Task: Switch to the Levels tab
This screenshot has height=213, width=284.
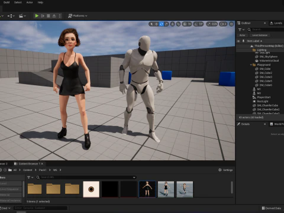Action: (x=276, y=23)
